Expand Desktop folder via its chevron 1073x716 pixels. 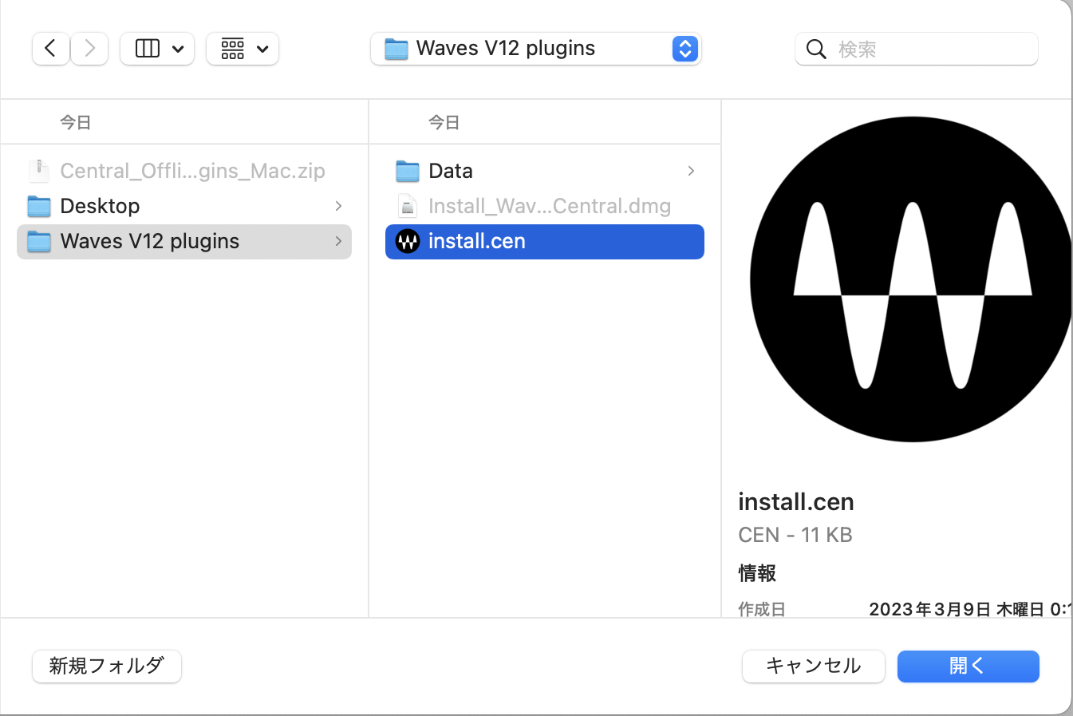pos(338,206)
